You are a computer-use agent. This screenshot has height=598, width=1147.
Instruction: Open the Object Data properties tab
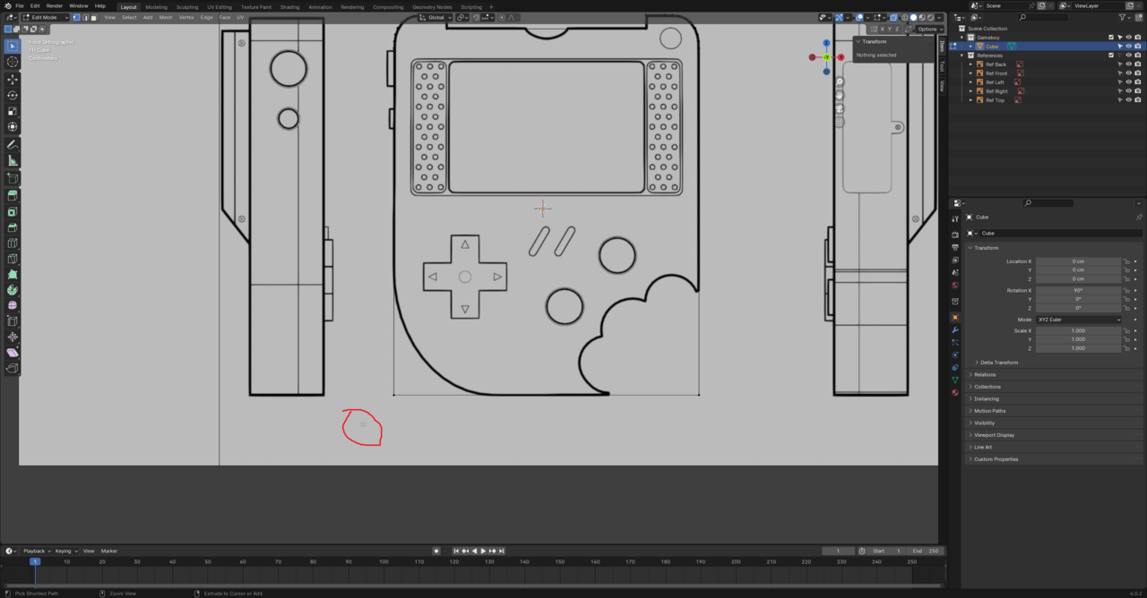click(x=955, y=380)
